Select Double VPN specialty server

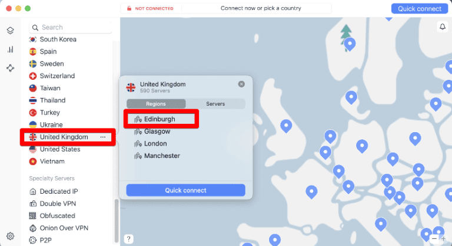(58, 204)
